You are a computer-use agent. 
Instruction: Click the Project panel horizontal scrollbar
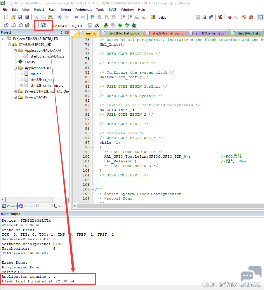(35, 200)
